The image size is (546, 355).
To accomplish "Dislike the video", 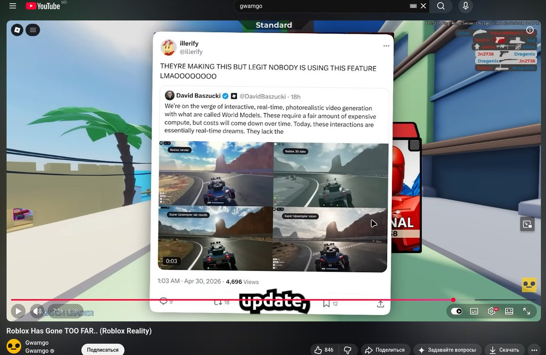I will [x=348, y=350].
